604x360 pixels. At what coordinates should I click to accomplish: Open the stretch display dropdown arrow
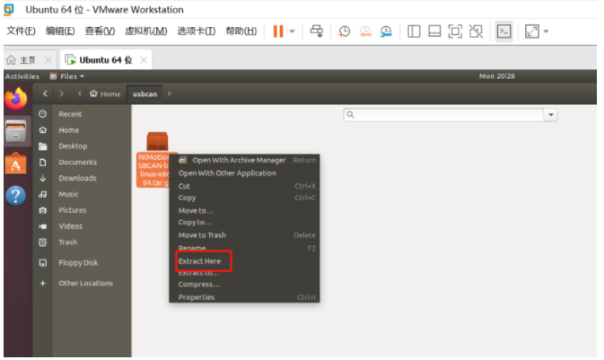[546, 31]
